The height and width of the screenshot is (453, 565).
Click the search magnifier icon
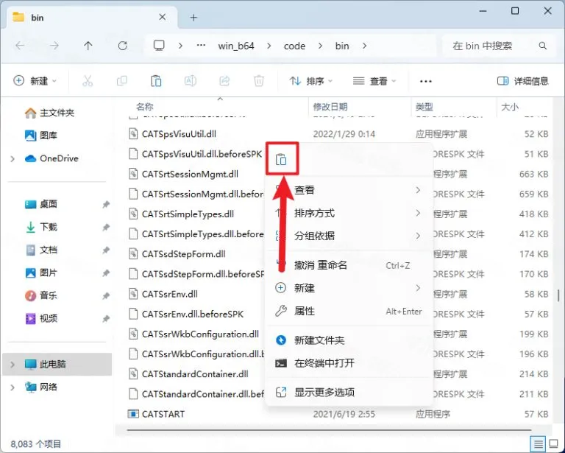[542, 46]
